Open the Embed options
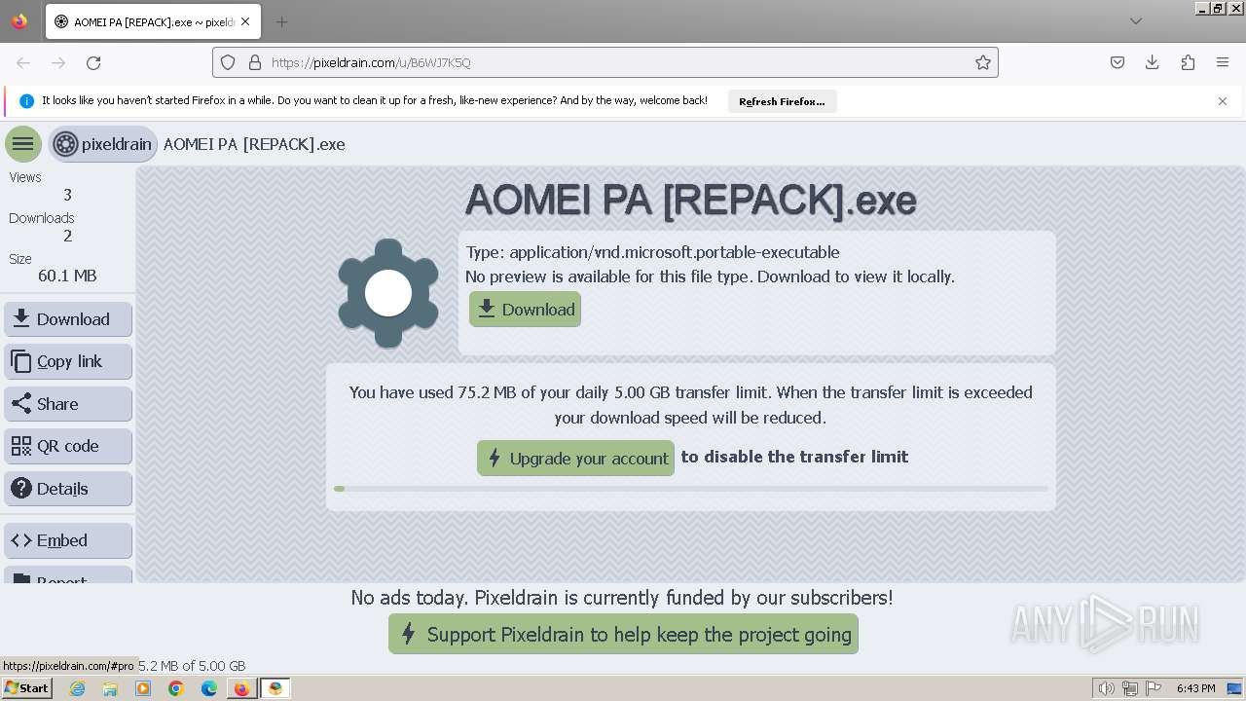1246x701 pixels. coord(68,540)
